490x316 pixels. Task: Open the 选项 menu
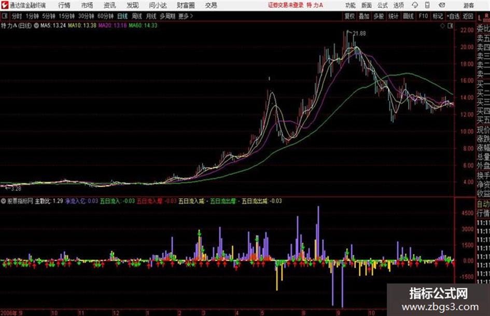(398, 5)
